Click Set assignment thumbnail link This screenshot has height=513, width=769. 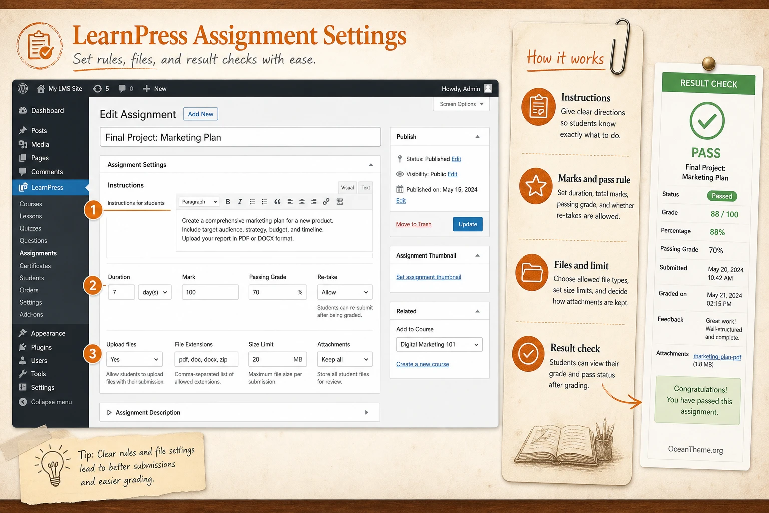[x=429, y=277]
